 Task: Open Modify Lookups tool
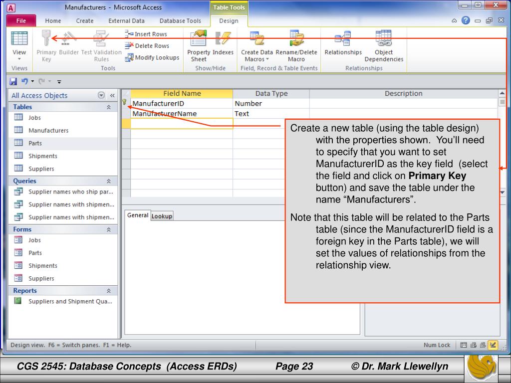pos(152,57)
